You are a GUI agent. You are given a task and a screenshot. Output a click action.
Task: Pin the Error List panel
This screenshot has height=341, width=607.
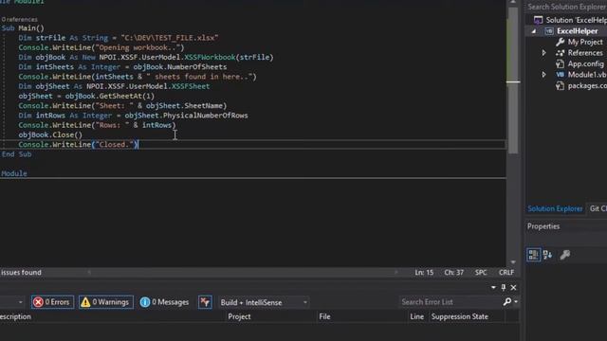point(504,287)
